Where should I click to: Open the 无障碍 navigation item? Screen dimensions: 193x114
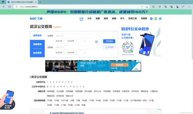click(144, 19)
